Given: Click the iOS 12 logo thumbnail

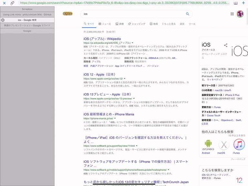Looking at the screenshot, I should coord(239,180).
